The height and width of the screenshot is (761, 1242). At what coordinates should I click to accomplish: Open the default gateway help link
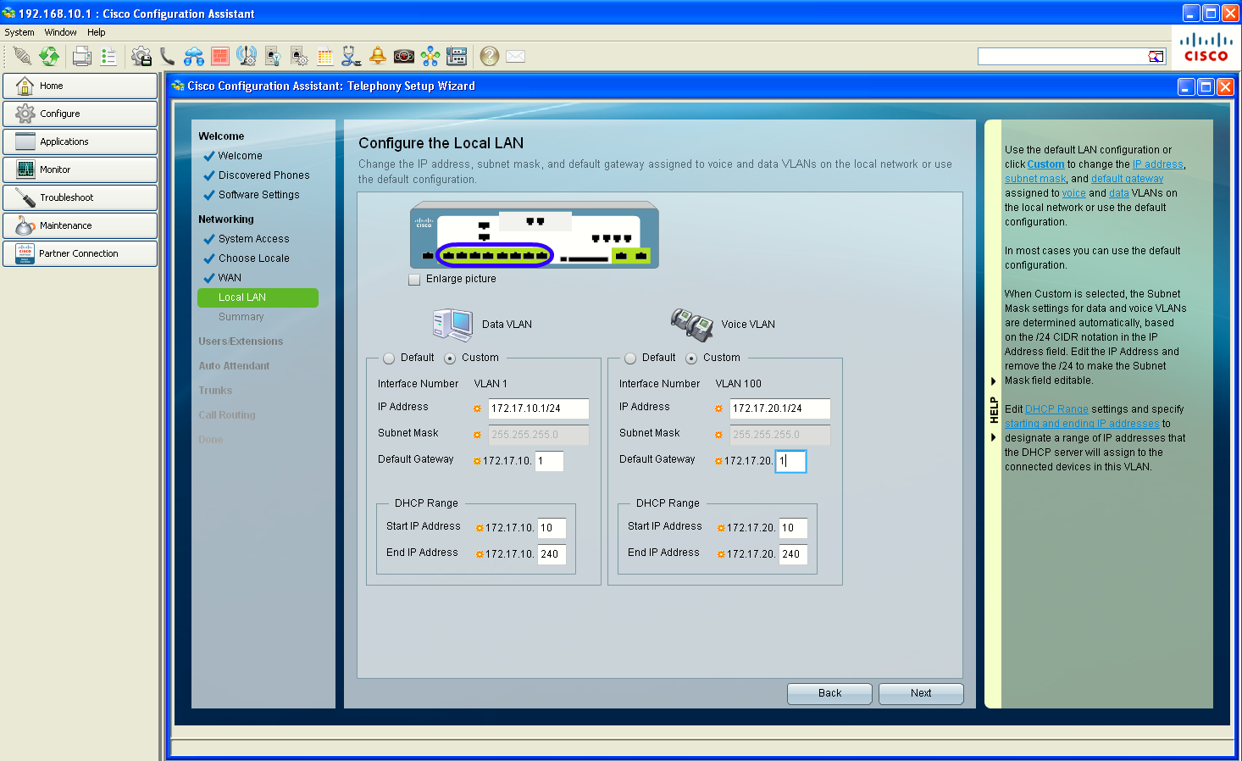click(1127, 179)
